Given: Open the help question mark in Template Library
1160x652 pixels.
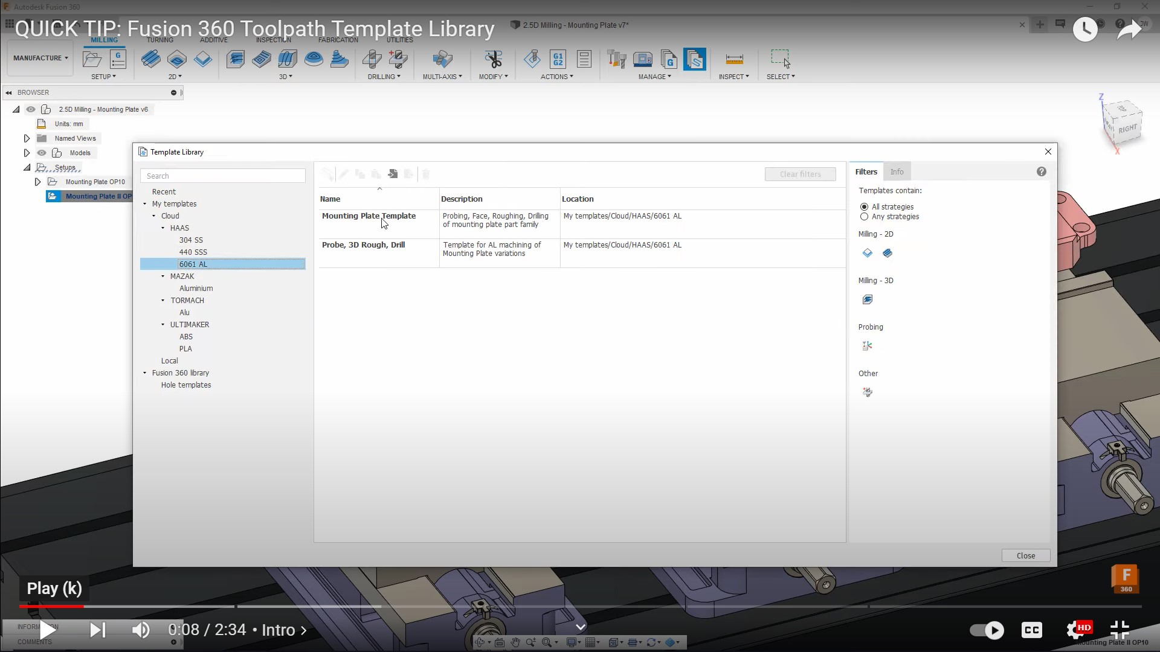Looking at the screenshot, I should [x=1041, y=172].
